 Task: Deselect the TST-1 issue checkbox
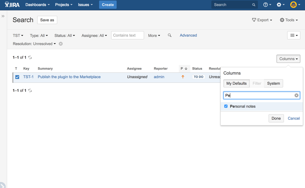coord(17,77)
